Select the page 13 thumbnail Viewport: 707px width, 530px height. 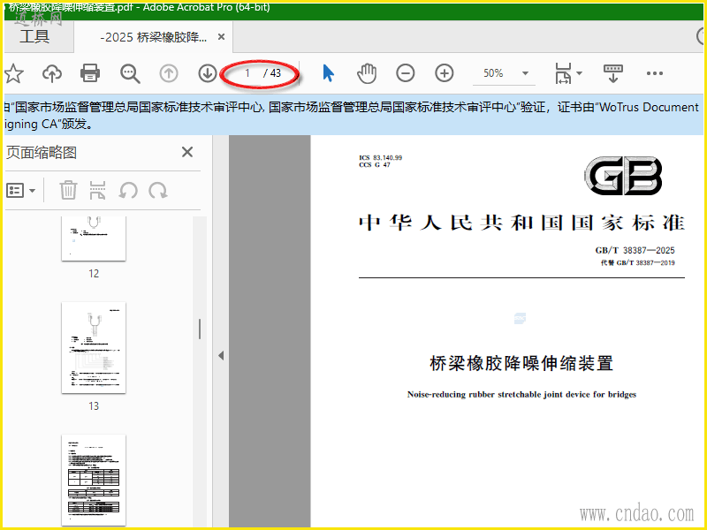click(94, 347)
